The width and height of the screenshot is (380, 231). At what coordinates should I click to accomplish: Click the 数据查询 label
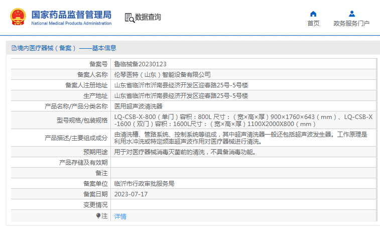pyautogui.click(x=148, y=17)
